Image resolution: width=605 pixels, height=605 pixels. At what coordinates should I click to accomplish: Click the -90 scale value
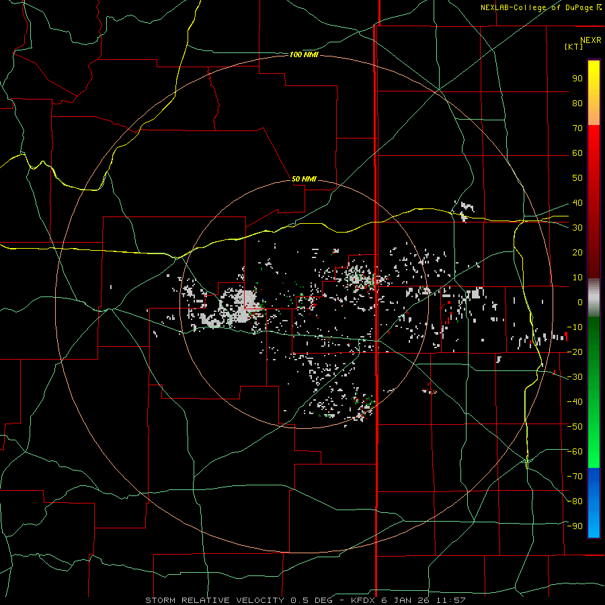575,526
